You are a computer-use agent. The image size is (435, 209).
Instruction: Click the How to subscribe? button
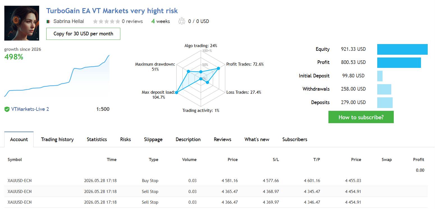point(361,117)
